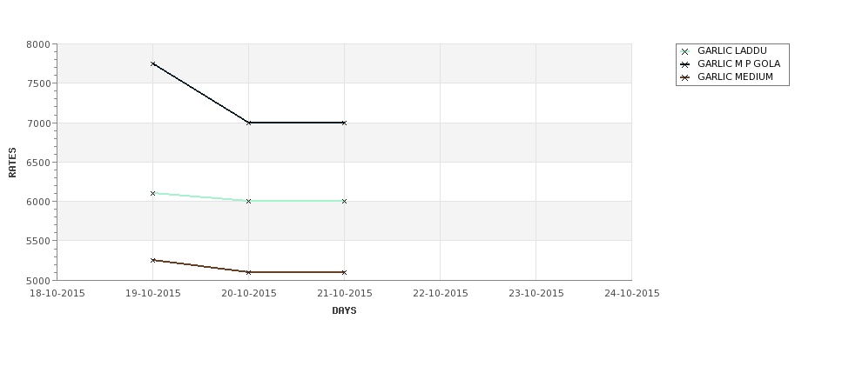Click the DAYS axis title
This screenshot has width=849, height=373.
(344, 311)
